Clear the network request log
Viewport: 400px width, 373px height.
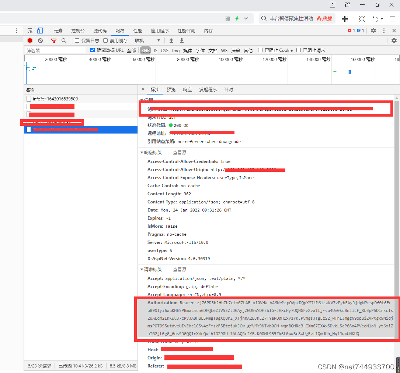(x=40, y=40)
